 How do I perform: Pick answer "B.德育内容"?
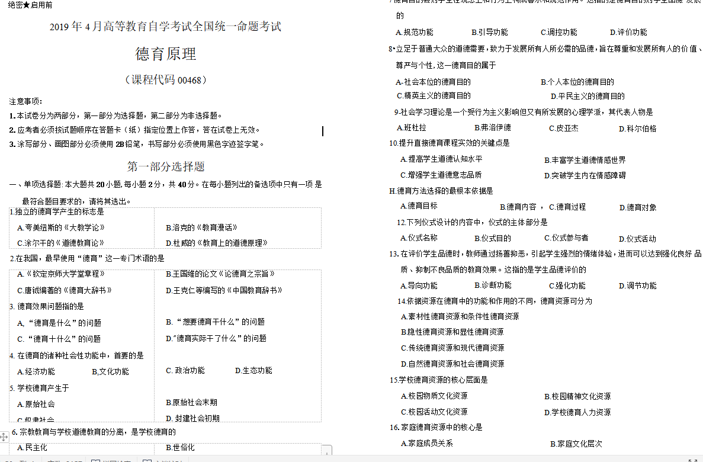pos(518,207)
